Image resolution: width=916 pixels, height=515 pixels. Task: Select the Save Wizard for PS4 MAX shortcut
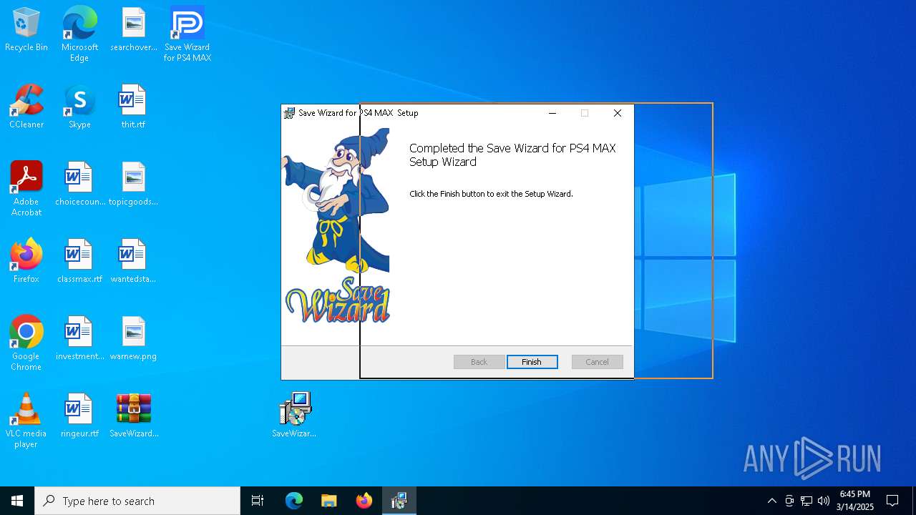(187, 34)
